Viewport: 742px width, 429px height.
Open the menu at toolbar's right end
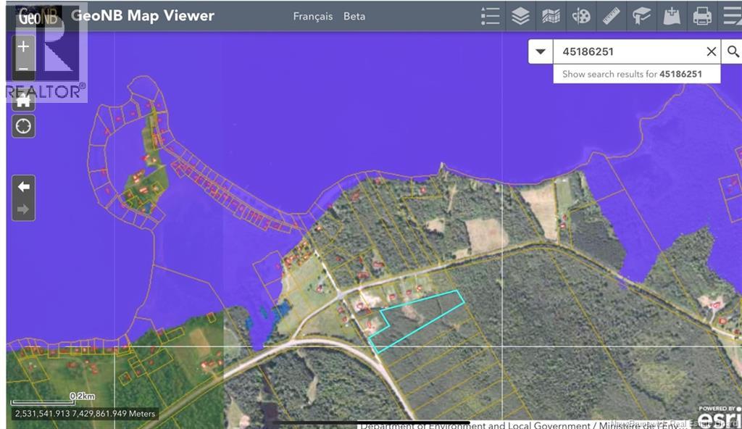[x=731, y=16]
